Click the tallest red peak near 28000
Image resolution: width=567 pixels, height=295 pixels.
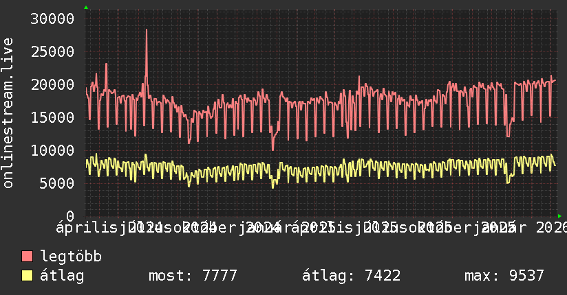[147, 30]
